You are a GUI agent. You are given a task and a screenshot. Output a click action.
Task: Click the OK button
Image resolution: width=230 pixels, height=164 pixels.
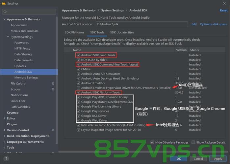pos(179,159)
